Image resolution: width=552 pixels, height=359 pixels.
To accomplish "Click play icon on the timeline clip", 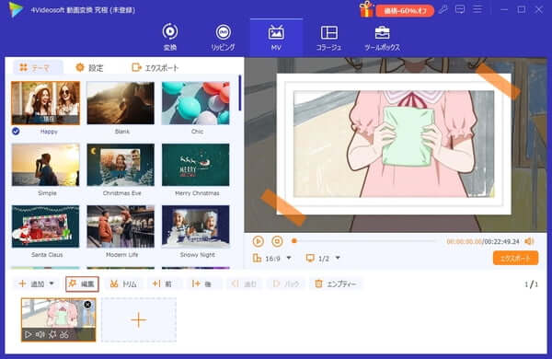I will pos(29,334).
